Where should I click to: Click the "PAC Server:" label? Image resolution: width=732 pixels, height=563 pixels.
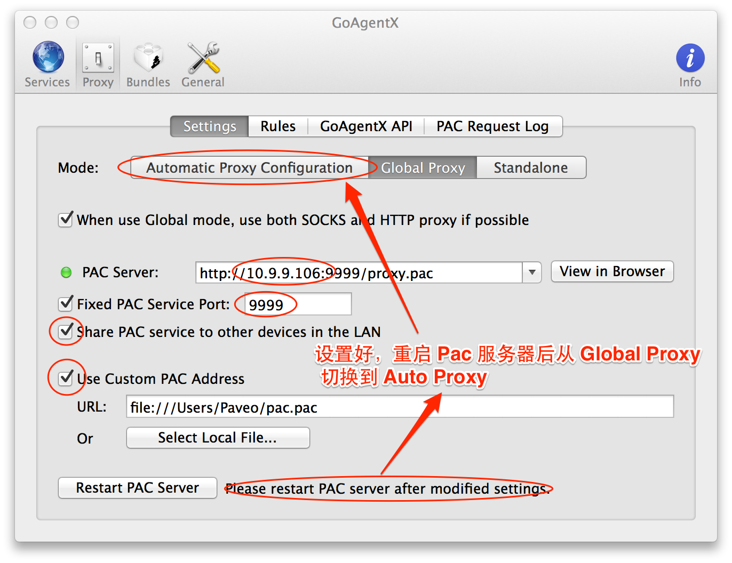click(121, 272)
